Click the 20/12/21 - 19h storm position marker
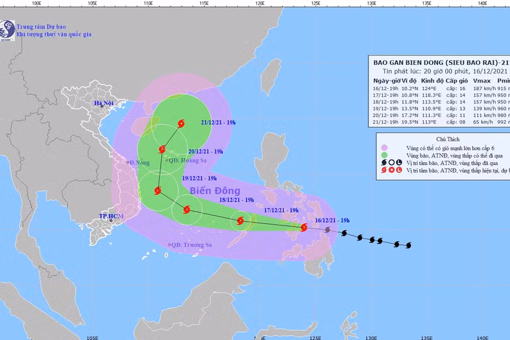This screenshot has height=340, width=510. (162, 149)
